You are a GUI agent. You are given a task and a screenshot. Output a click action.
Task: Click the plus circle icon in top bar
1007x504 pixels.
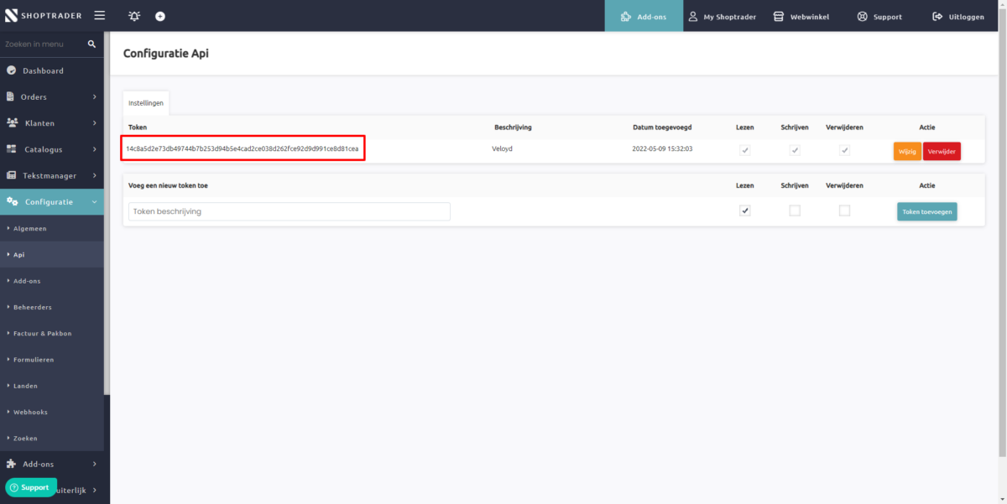point(160,16)
